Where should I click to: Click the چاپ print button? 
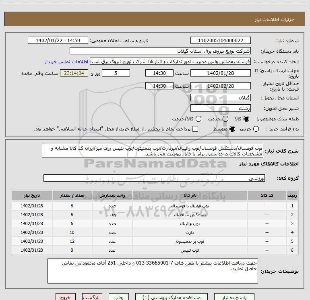pyautogui.click(x=119, y=297)
